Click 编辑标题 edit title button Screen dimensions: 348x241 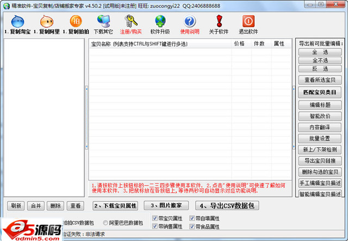pyautogui.click(x=320, y=105)
